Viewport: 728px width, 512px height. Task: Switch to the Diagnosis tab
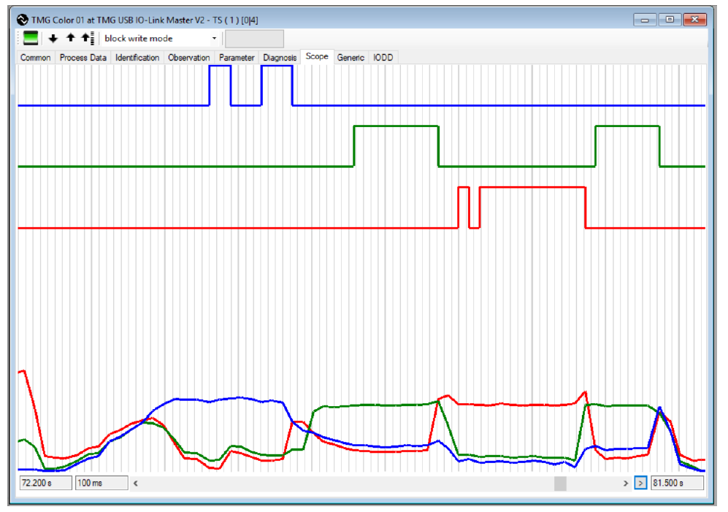280,58
